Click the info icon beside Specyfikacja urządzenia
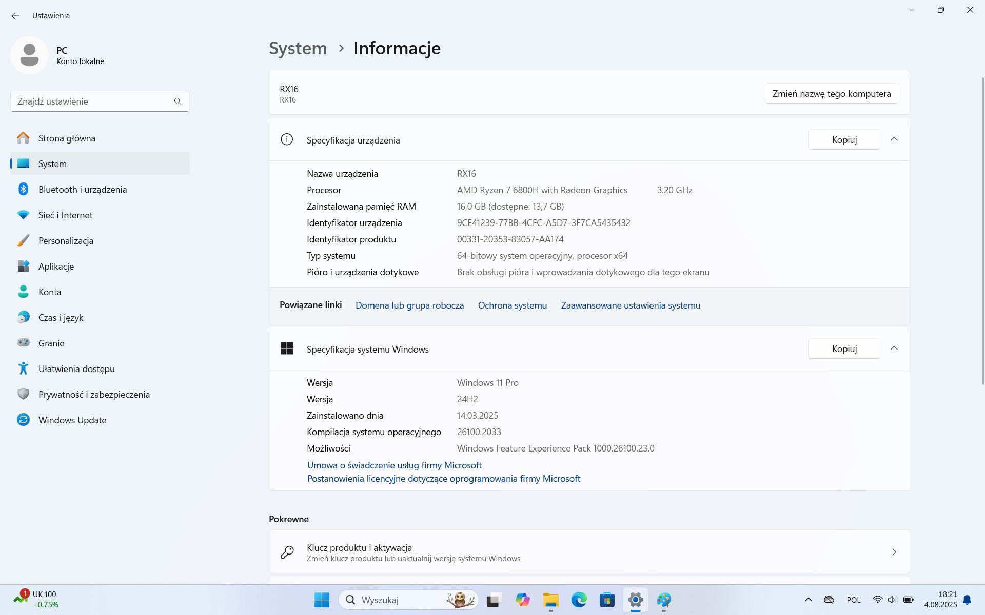Viewport: 985px width, 615px height. pyautogui.click(x=287, y=139)
